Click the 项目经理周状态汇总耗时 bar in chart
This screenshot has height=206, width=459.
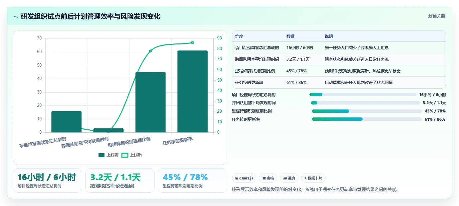(66, 122)
